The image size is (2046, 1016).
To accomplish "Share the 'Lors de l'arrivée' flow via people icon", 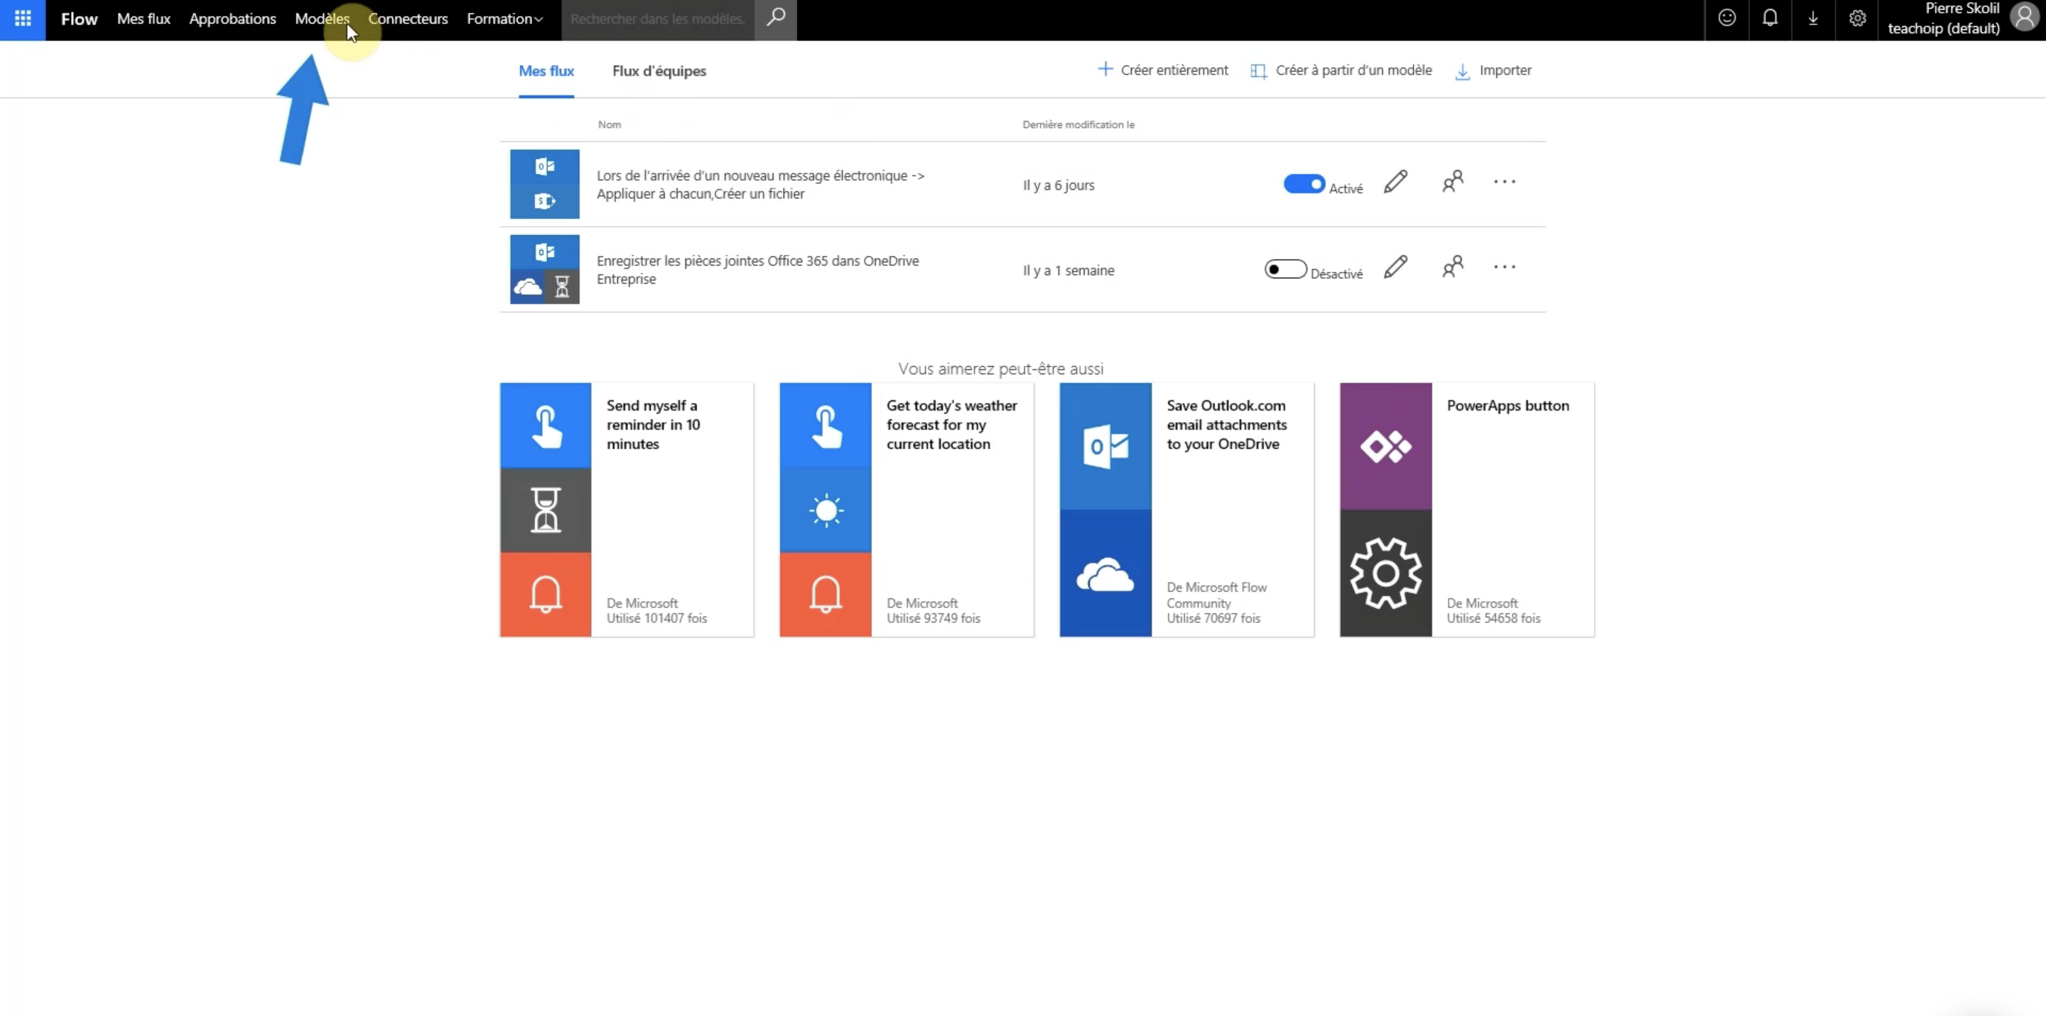I will [x=1453, y=182].
